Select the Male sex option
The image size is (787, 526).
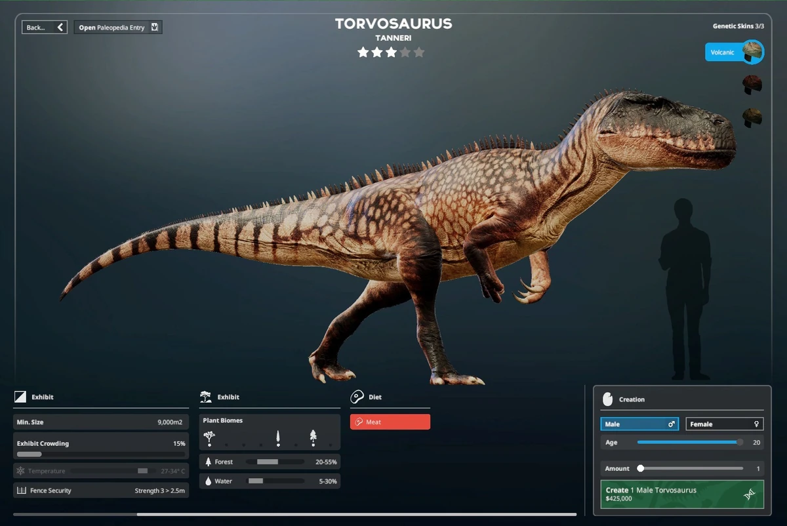click(639, 424)
